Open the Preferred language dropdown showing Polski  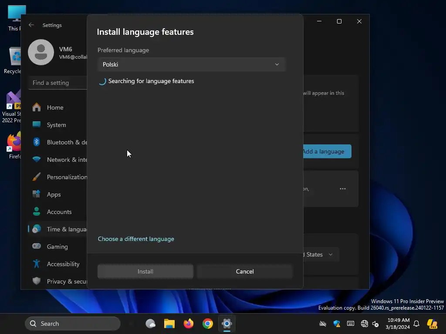pyautogui.click(x=191, y=64)
